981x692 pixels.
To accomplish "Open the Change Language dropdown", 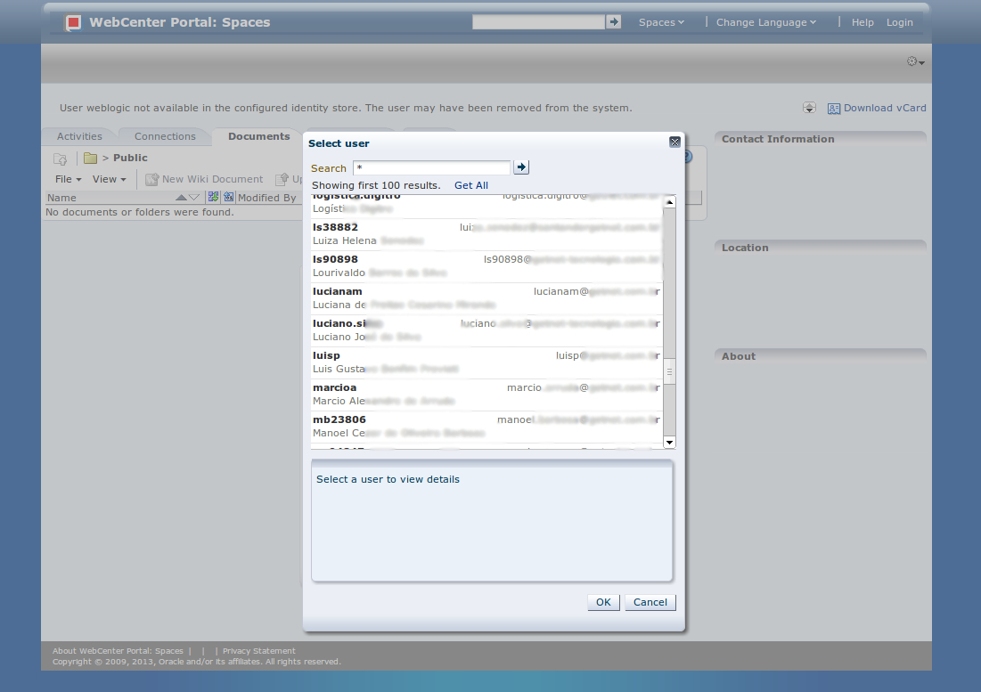I will [x=765, y=23].
